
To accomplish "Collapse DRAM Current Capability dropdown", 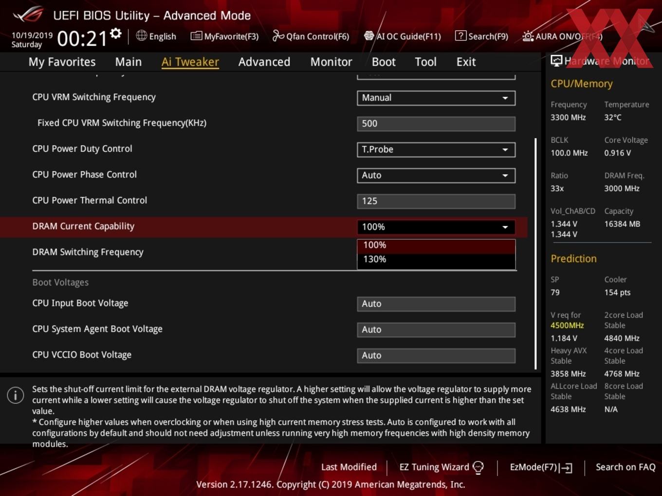I will (436, 227).
